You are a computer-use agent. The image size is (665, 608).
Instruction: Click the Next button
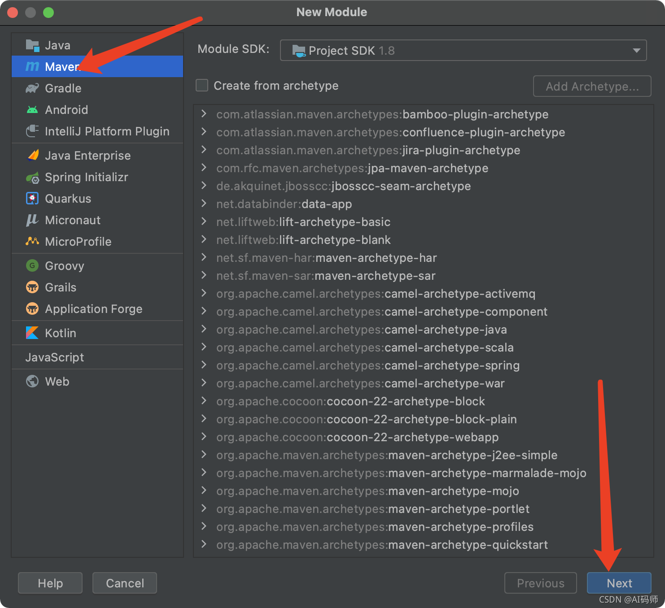619,583
